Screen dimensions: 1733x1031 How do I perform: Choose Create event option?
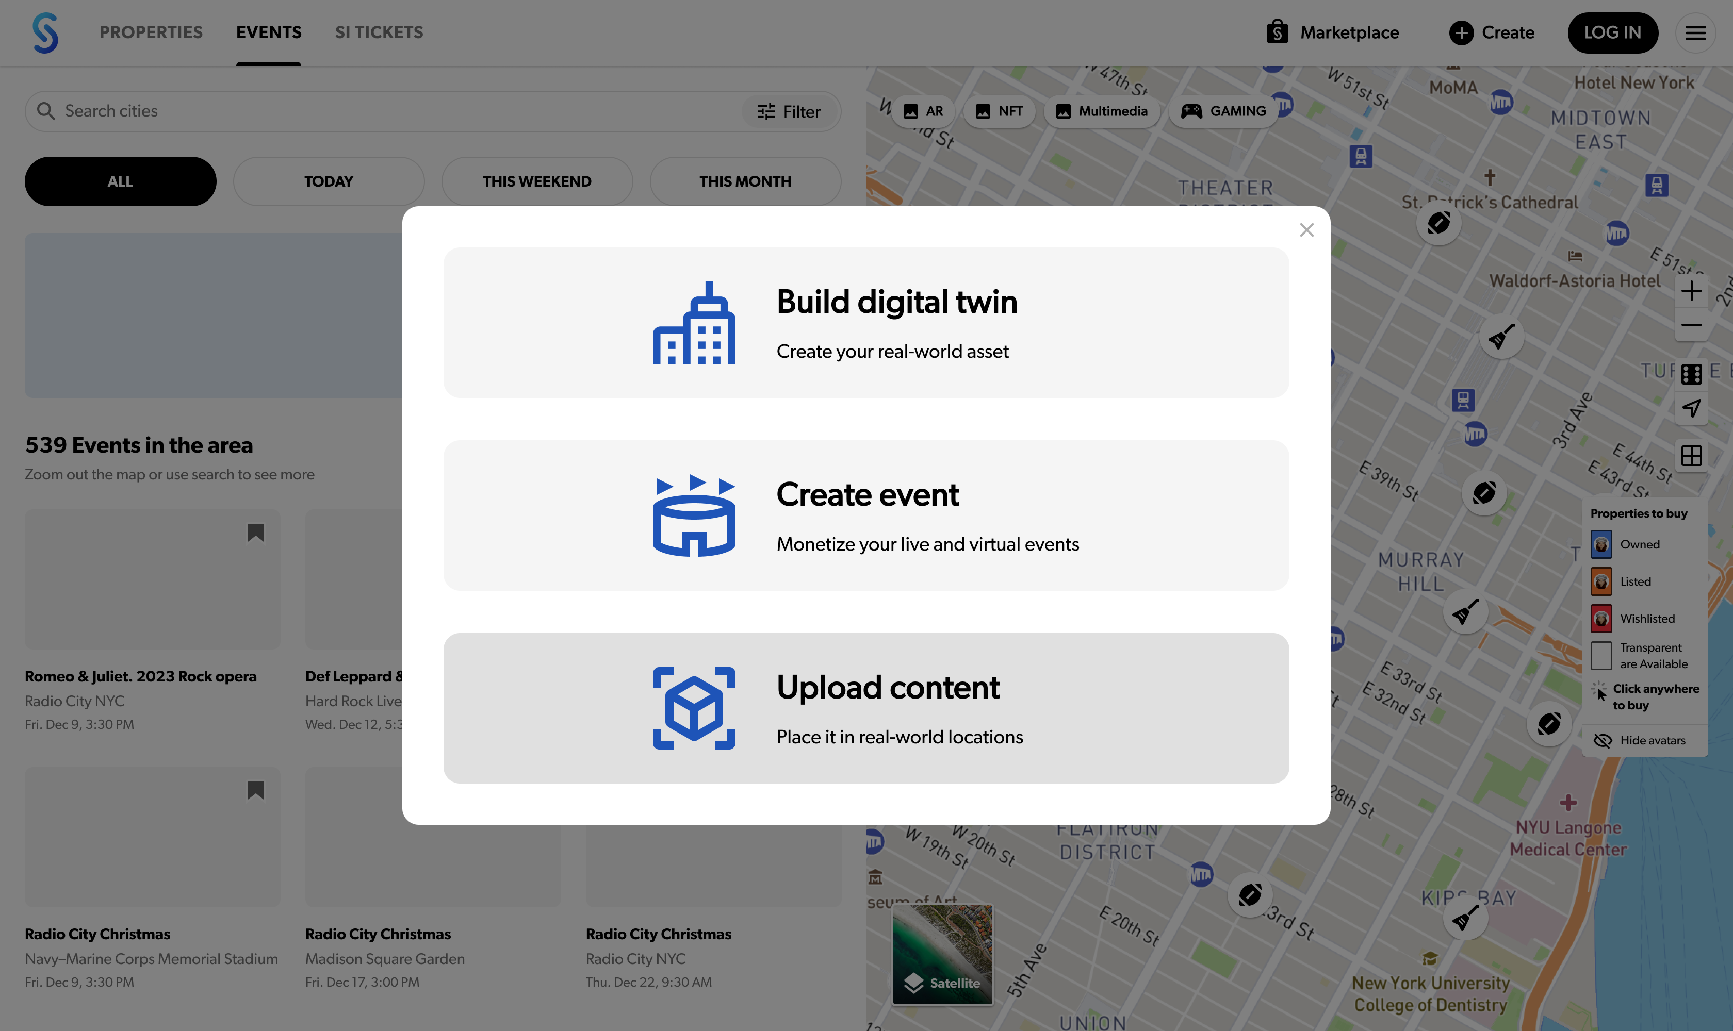tap(866, 515)
